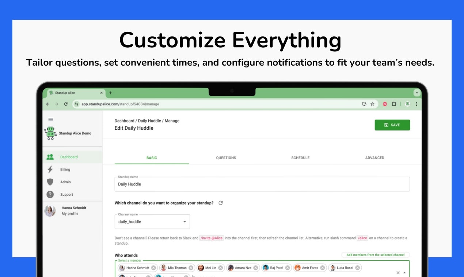
Task: Open a new browser tab
Action: point(111,93)
